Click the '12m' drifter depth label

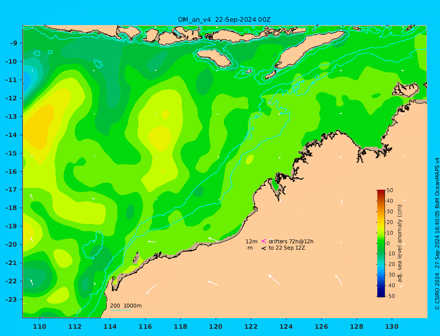(251, 241)
